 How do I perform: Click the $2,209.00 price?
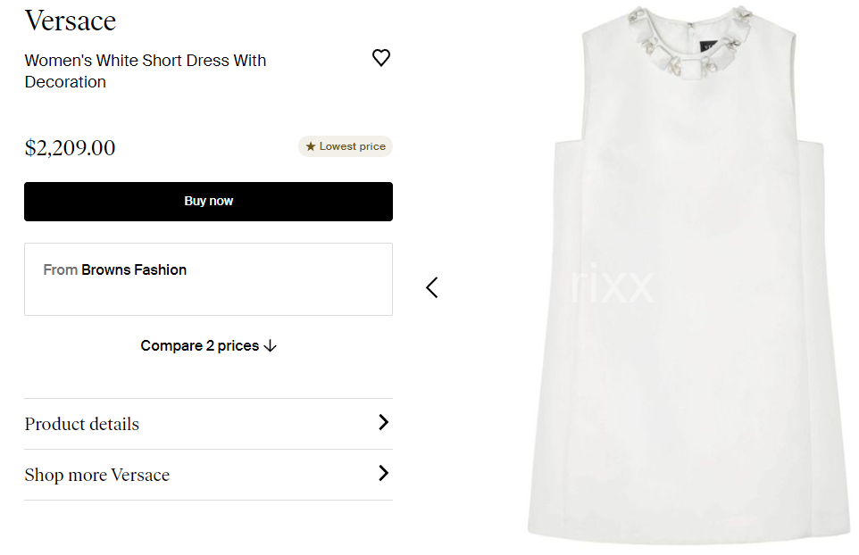click(70, 148)
